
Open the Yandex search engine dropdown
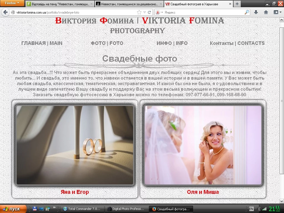[159, 12]
